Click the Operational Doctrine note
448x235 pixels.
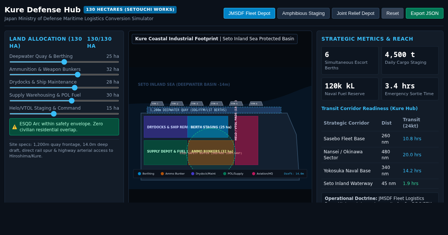pyautogui.click(x=380, y=198)
